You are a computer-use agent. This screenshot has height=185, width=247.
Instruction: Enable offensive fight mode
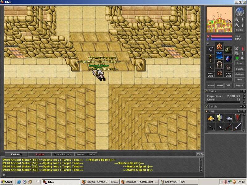(x=237, y=49)
